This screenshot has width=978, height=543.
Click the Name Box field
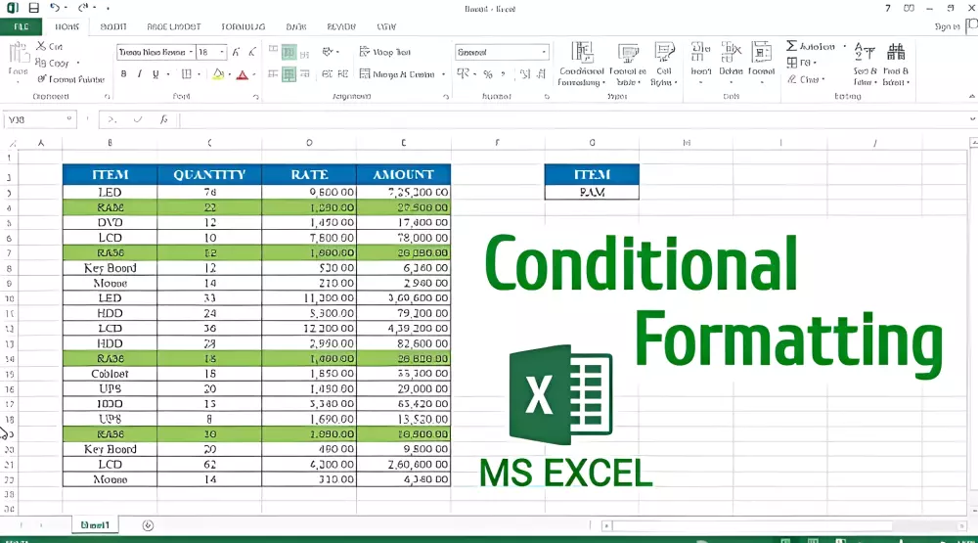tap(40, 119)
